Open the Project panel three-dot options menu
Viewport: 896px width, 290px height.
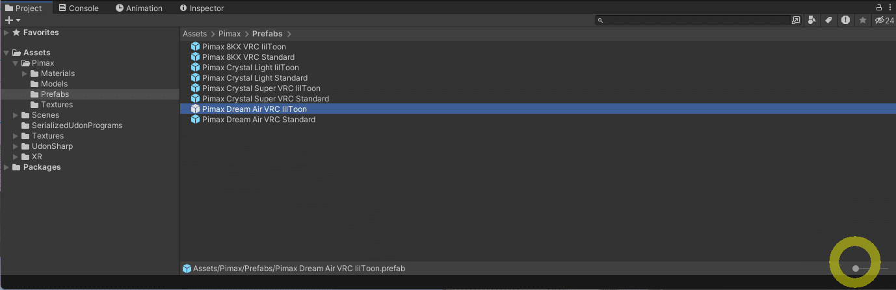889,8
